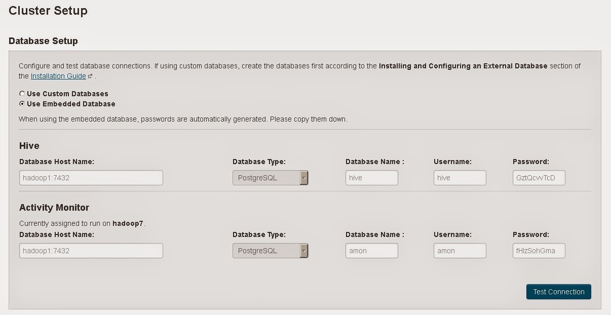
Task: Click the Hive Database Host Name field
Action: click(90, 178)
